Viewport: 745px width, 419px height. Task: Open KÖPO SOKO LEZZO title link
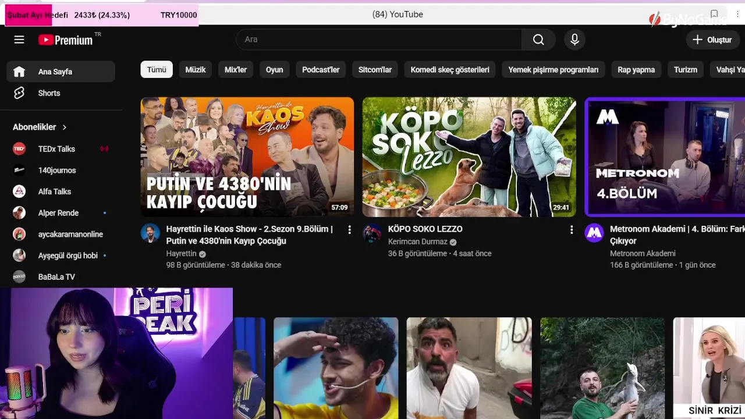[x=425, y=229]
